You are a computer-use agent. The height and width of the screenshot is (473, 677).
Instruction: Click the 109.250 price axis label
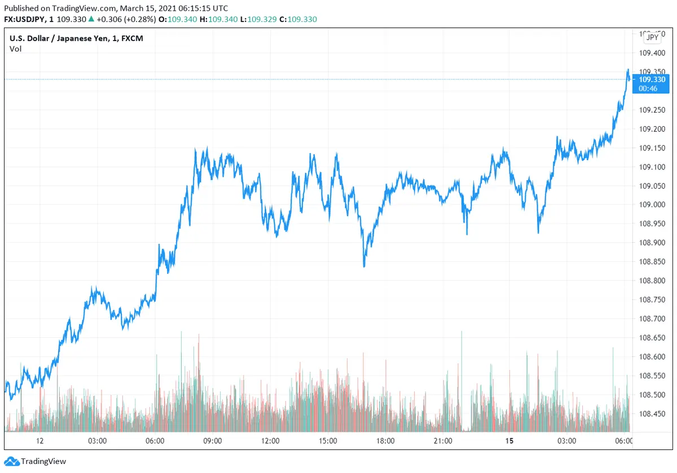(652, 110)
